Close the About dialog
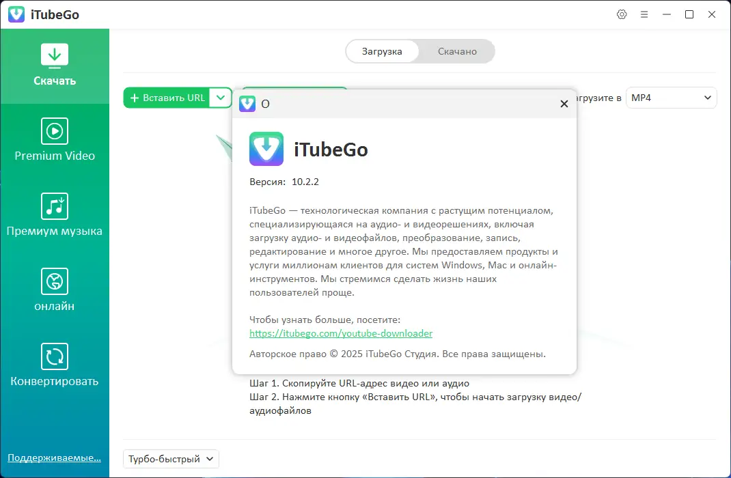The width and height of the screenshot is (731, 478). click(564, 104)
